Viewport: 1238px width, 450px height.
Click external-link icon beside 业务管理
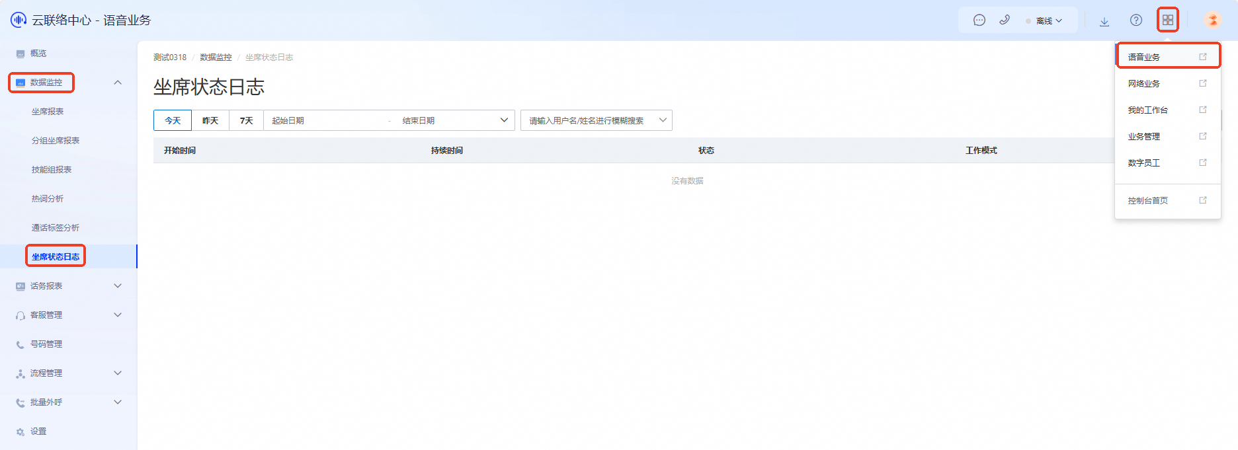pyautogui.click(x=1203, y=136)
